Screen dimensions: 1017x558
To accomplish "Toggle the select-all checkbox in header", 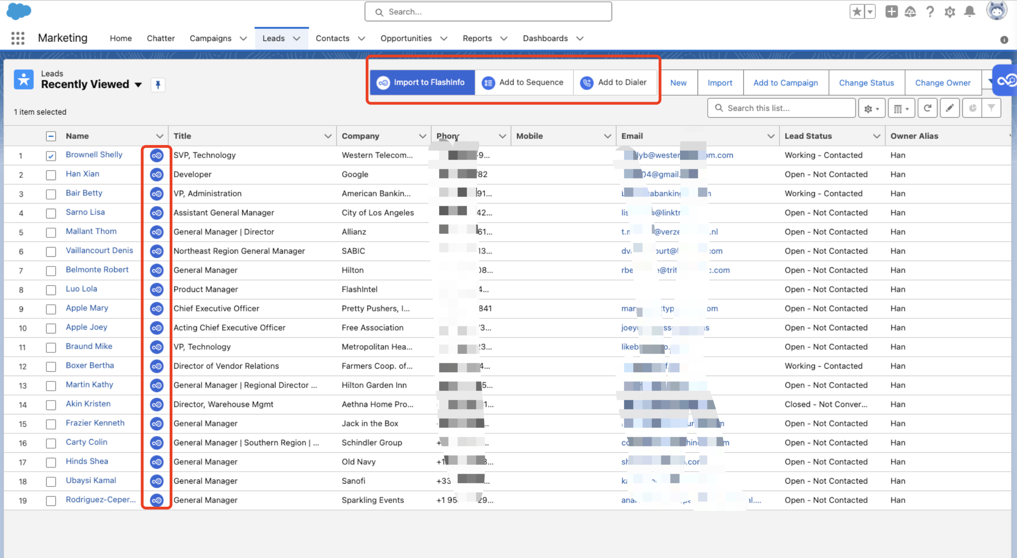I will (x=51, y=136).
